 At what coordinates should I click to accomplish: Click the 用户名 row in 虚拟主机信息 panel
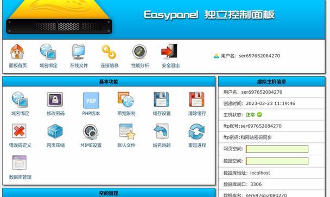pyautogui.click(x=271, y=92)
